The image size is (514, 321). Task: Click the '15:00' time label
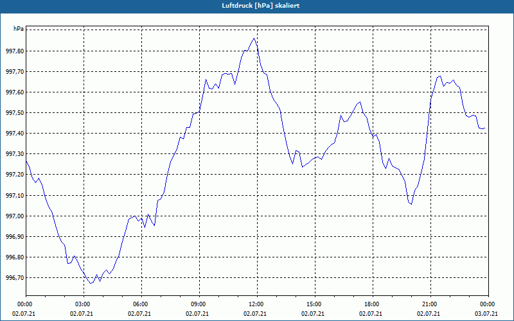[313, 304]
